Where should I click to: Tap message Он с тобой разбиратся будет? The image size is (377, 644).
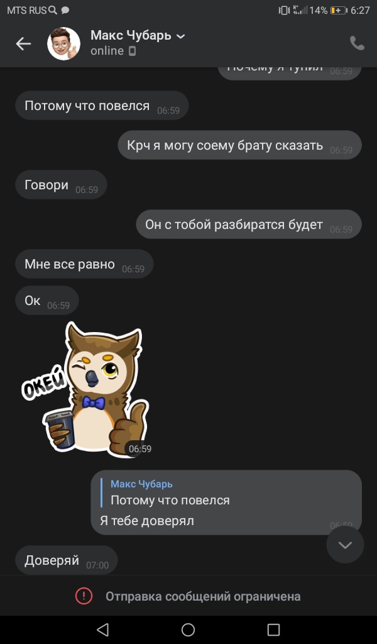pos(249,225)
